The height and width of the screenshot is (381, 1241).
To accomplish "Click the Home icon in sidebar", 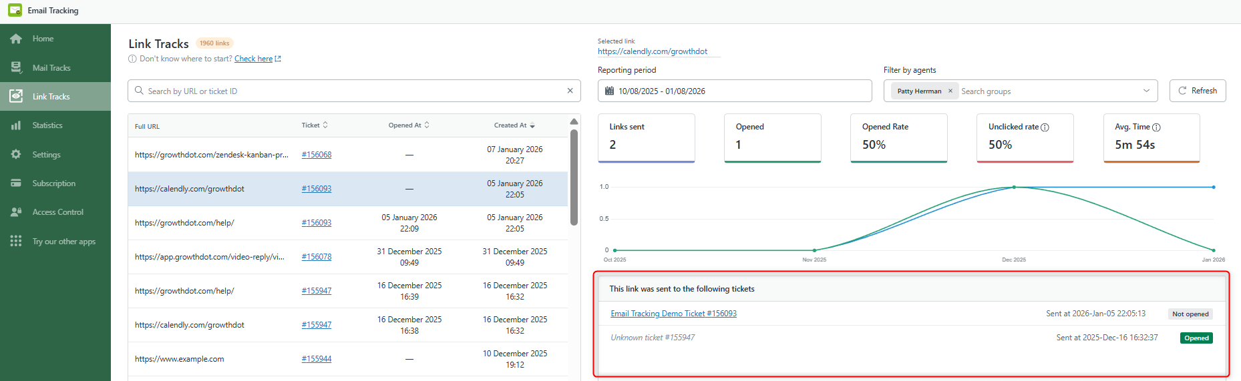I will (x=16, y=39).
